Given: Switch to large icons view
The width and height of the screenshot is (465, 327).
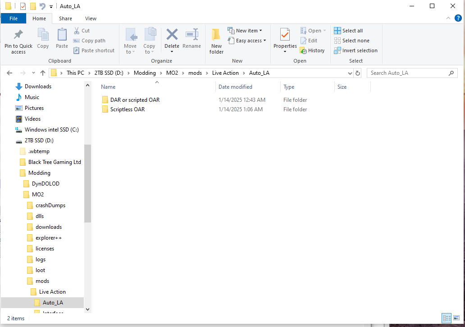Looking at the screenshot, I should point(456,318).
